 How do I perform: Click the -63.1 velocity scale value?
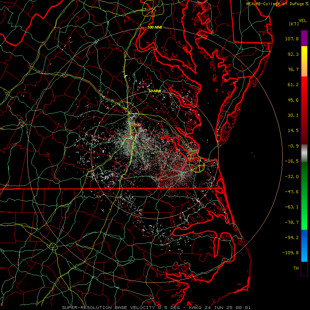[x=292, y=207]
